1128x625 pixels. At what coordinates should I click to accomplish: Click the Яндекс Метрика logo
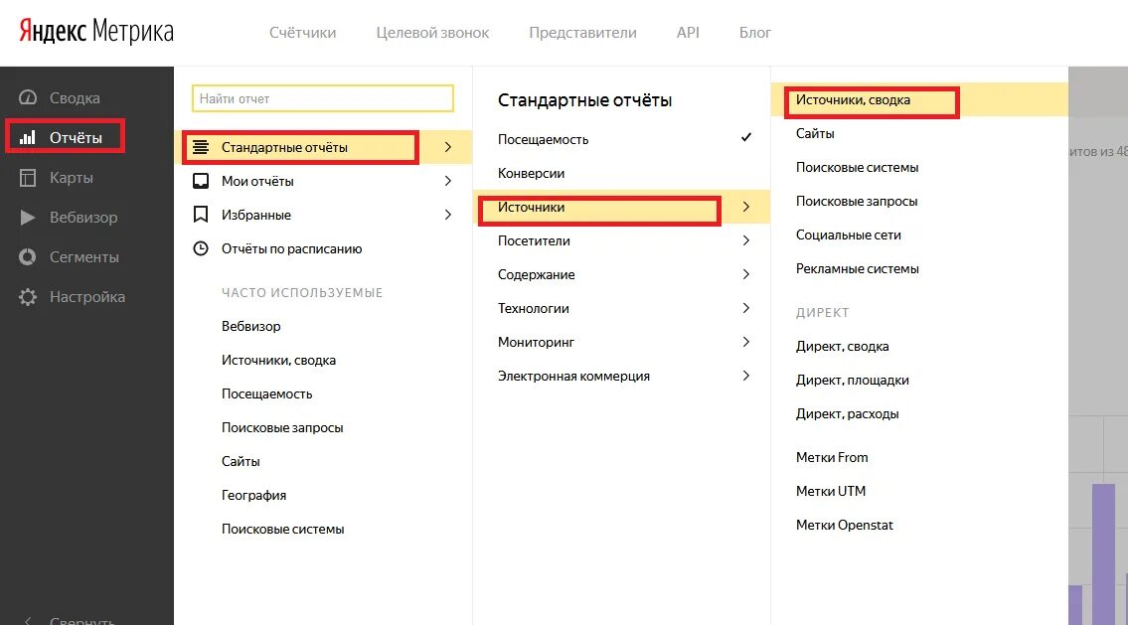click(x=96, y=32)
